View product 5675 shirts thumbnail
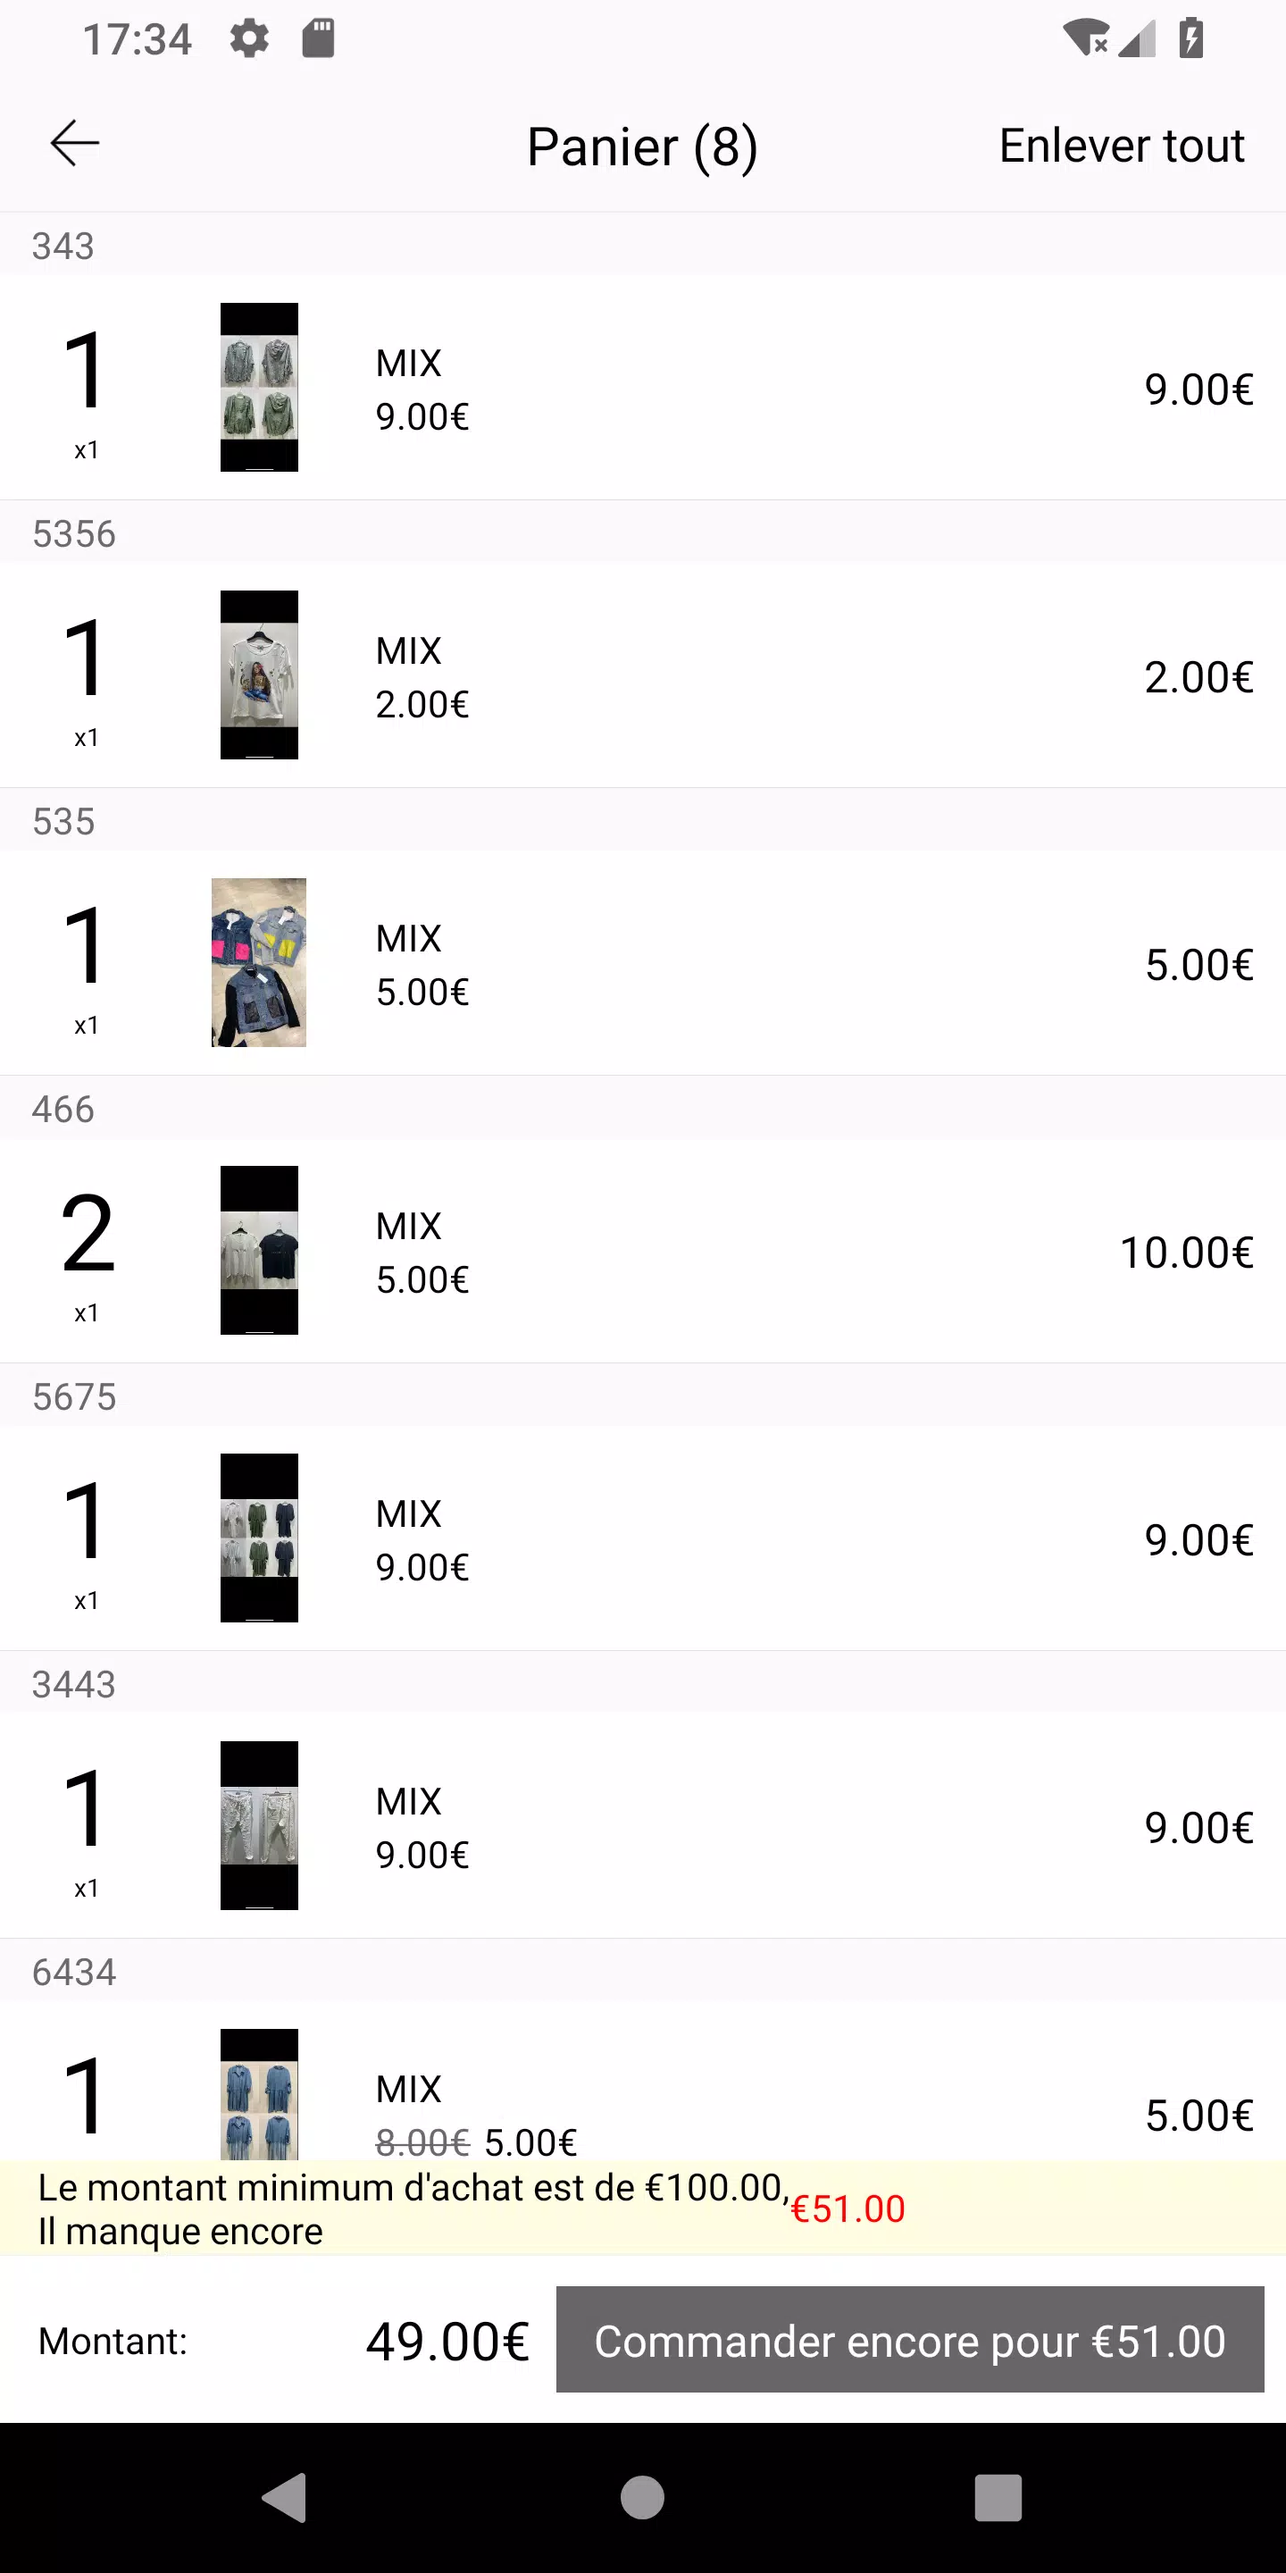 click(259, 1538)
